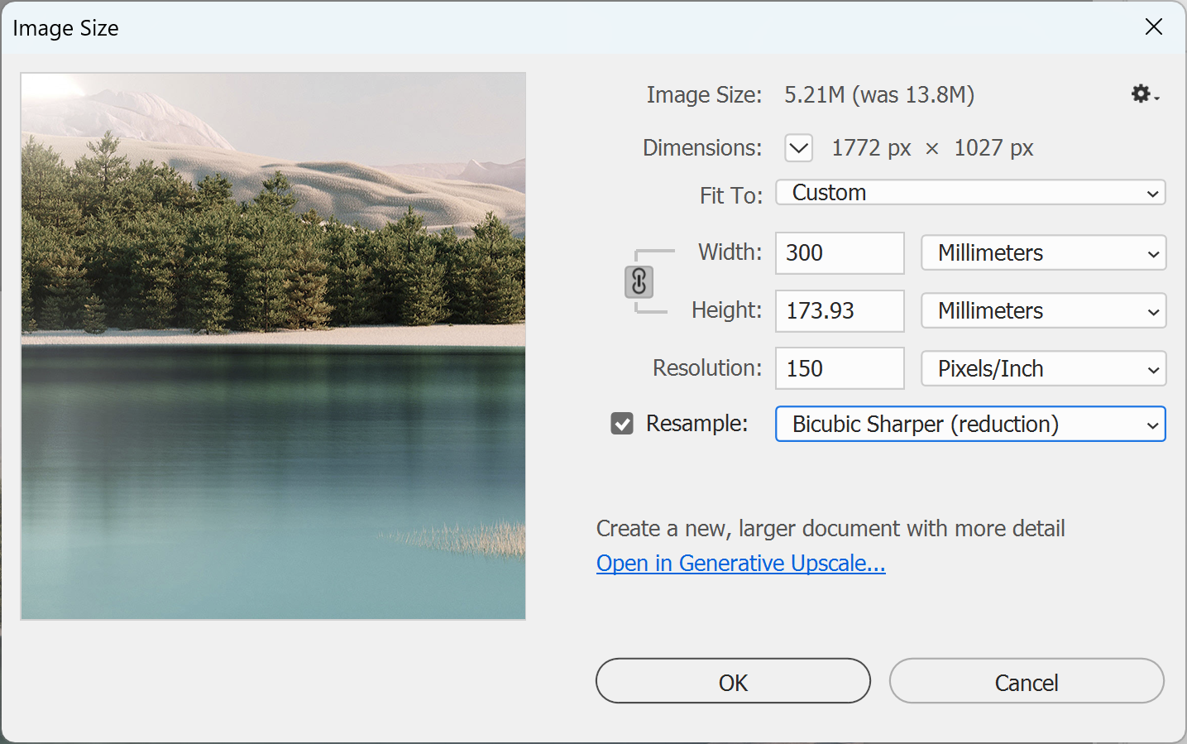The height and width of the screenshot is (744, 1187).
Task: Open in Generative Upscale link
Action: [740, 564]
